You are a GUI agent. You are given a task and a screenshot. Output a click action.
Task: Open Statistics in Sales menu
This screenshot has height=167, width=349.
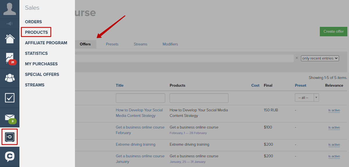click(x=36, y=53)
